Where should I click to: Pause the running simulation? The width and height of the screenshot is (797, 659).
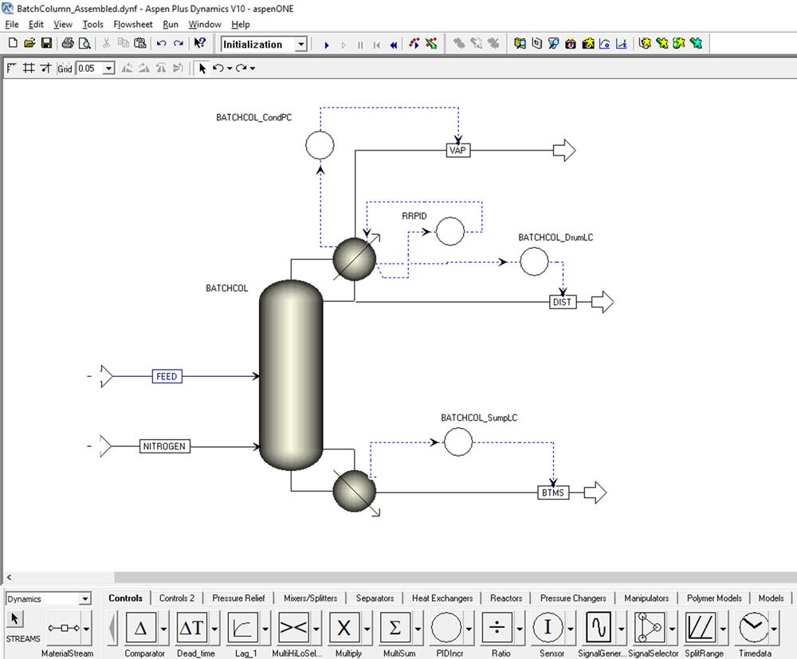click(360, 44)
